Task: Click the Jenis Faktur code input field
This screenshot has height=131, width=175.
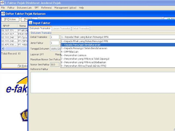Action: [55, 43]
